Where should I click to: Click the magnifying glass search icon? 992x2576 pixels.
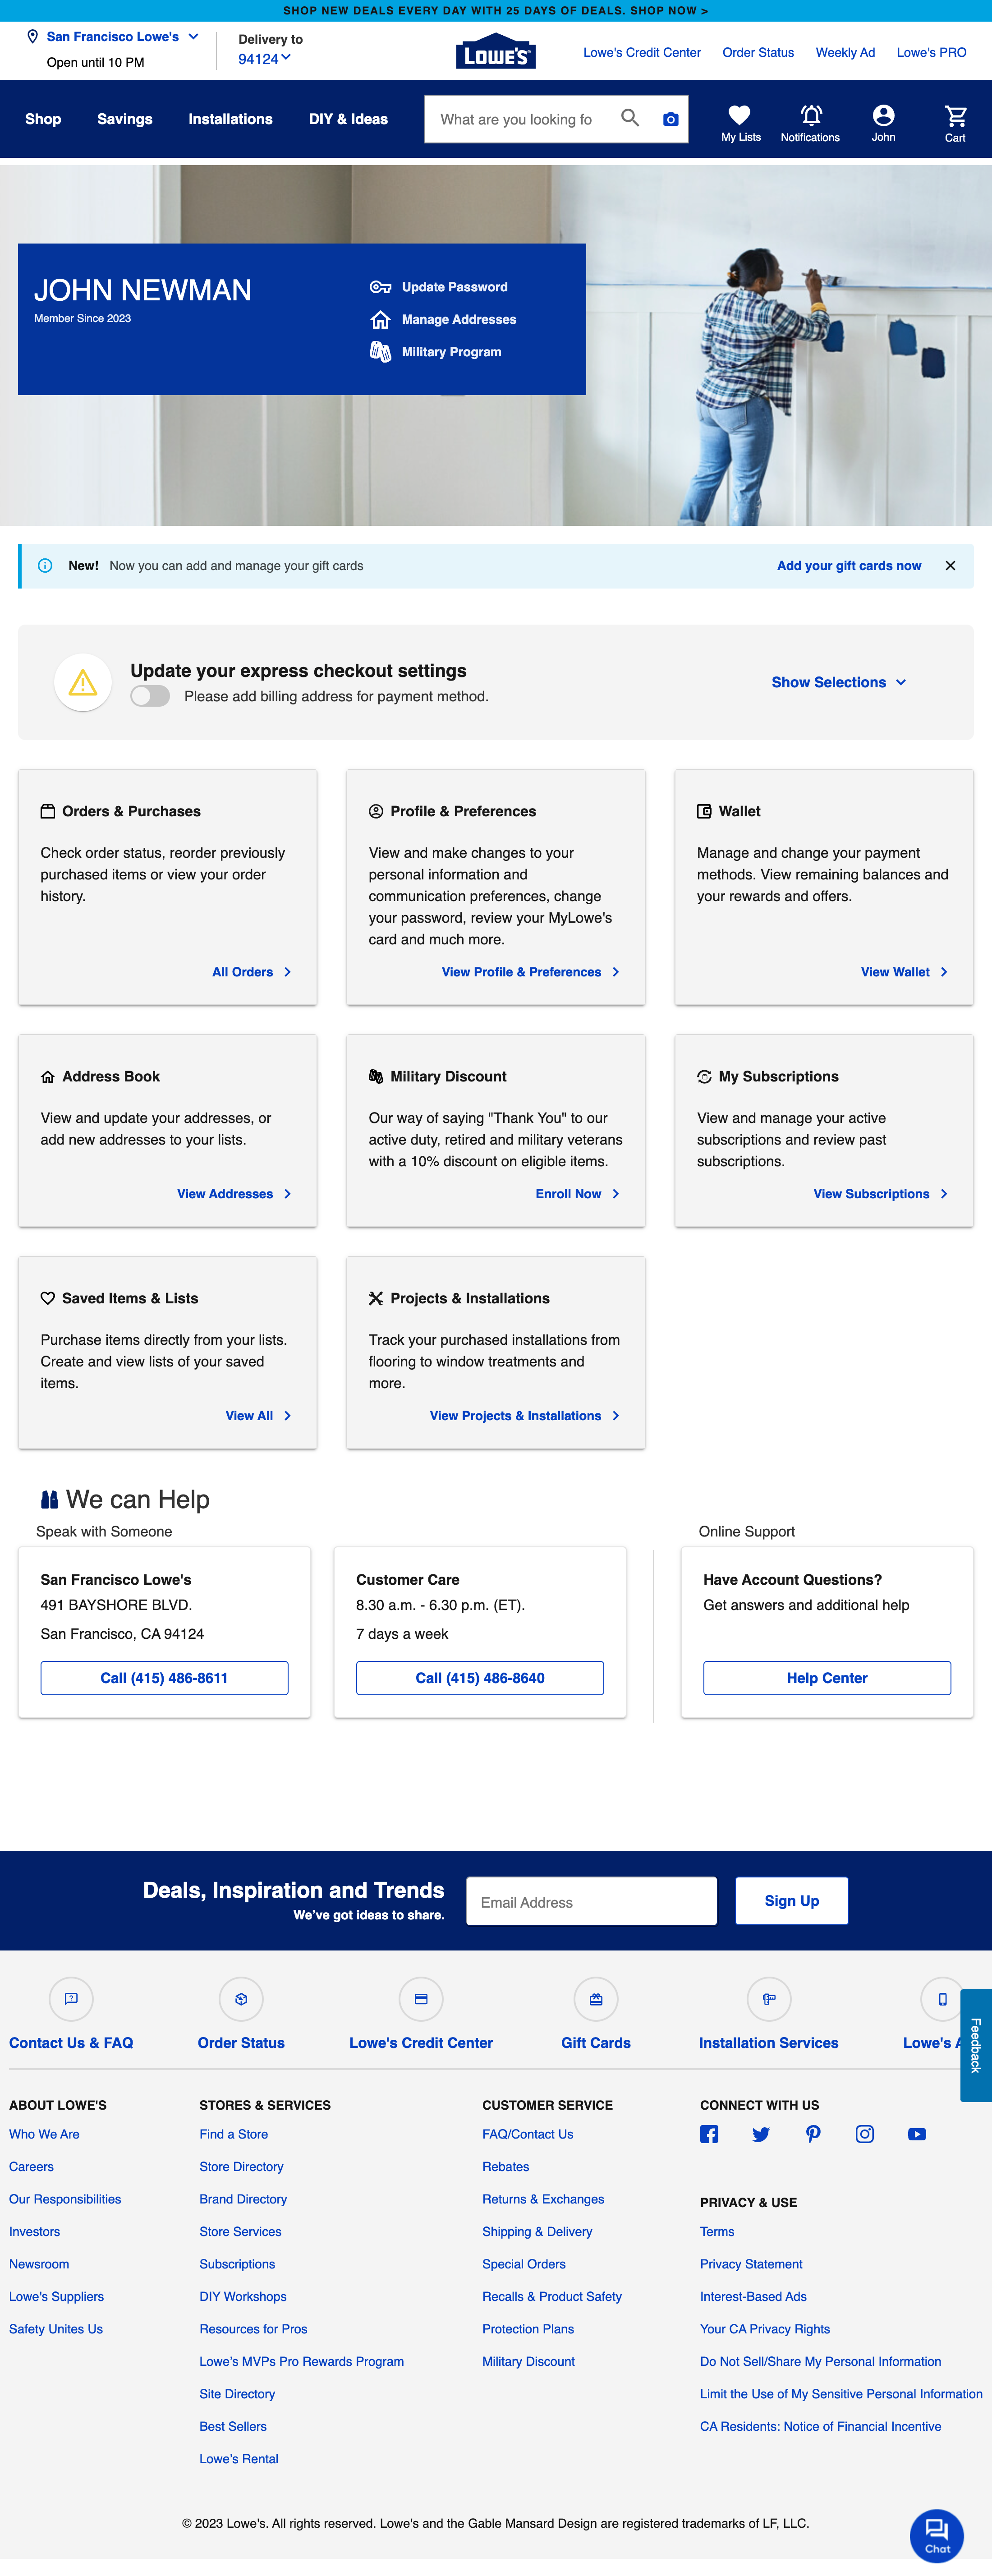click(630, 118)
